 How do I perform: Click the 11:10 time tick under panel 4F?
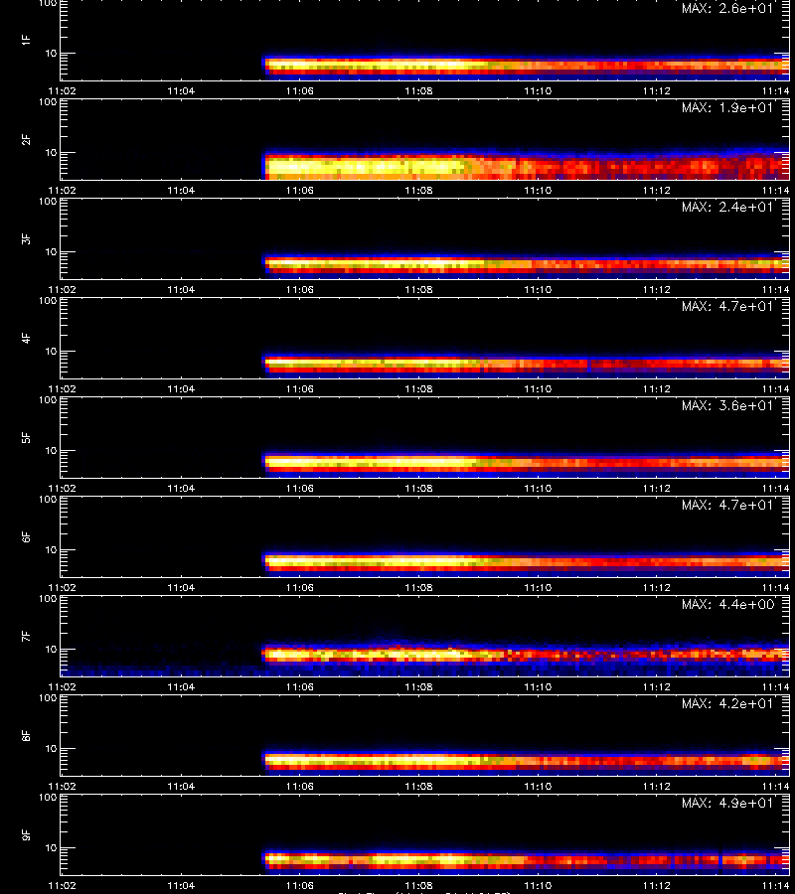(x=538, y=388)
